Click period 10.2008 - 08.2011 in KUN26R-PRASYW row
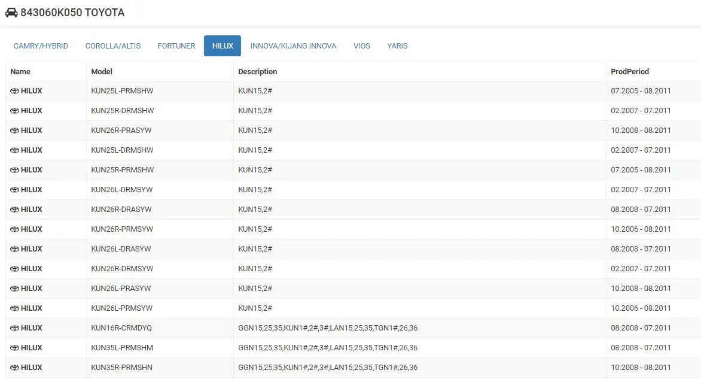The image size is (701, 379). click(641, 130)
